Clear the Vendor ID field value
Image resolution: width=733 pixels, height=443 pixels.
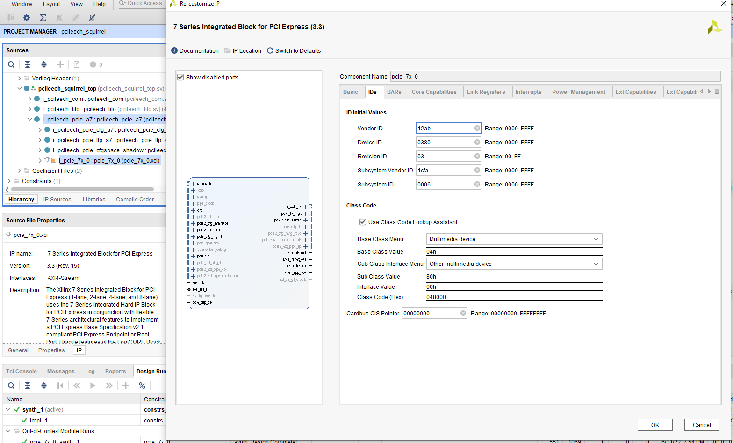tap(477, 128)
